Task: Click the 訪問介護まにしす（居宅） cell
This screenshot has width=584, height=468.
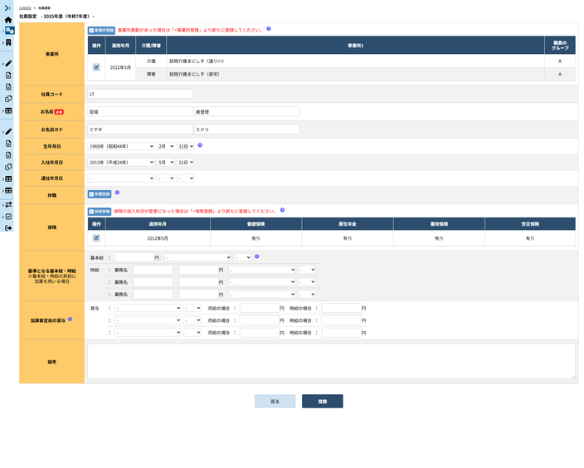Action: point(355,74)
